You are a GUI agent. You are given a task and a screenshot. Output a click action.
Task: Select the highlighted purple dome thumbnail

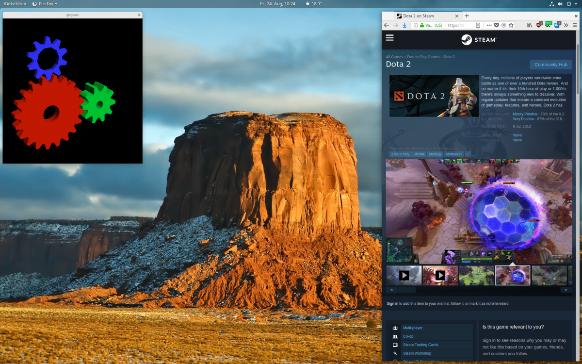pyautogui.click(x=513, y=275)
